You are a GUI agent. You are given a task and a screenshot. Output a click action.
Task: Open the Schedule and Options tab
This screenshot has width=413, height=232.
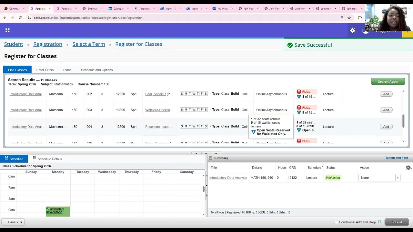tap(97, 70)
